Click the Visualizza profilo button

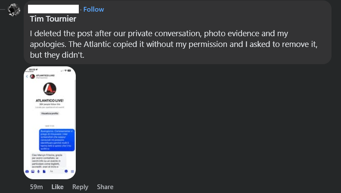[x=50, y=113]
